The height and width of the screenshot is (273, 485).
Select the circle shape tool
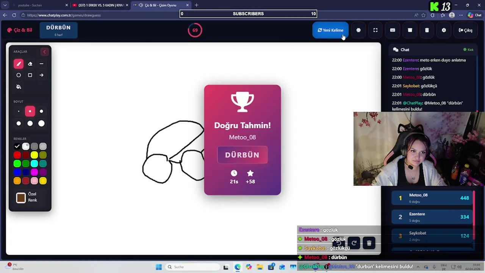point(19,75)
